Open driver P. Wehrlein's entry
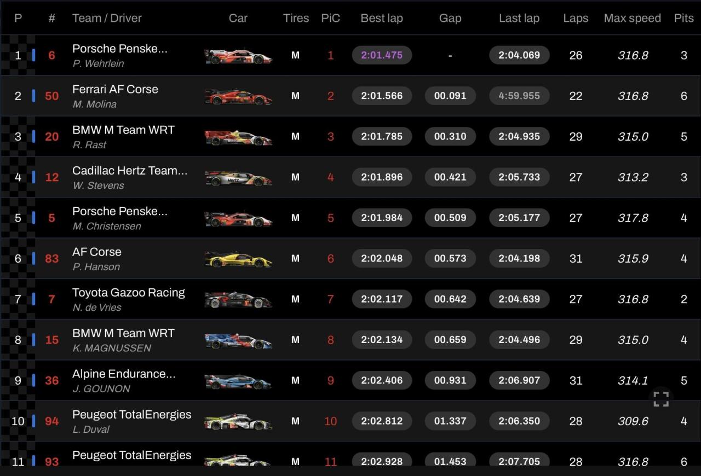This screenshot has width=701, height=476. 98,63
